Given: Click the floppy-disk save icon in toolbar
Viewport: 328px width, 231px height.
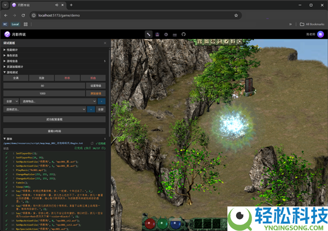Looking at the screenshot, I should 157,34.
